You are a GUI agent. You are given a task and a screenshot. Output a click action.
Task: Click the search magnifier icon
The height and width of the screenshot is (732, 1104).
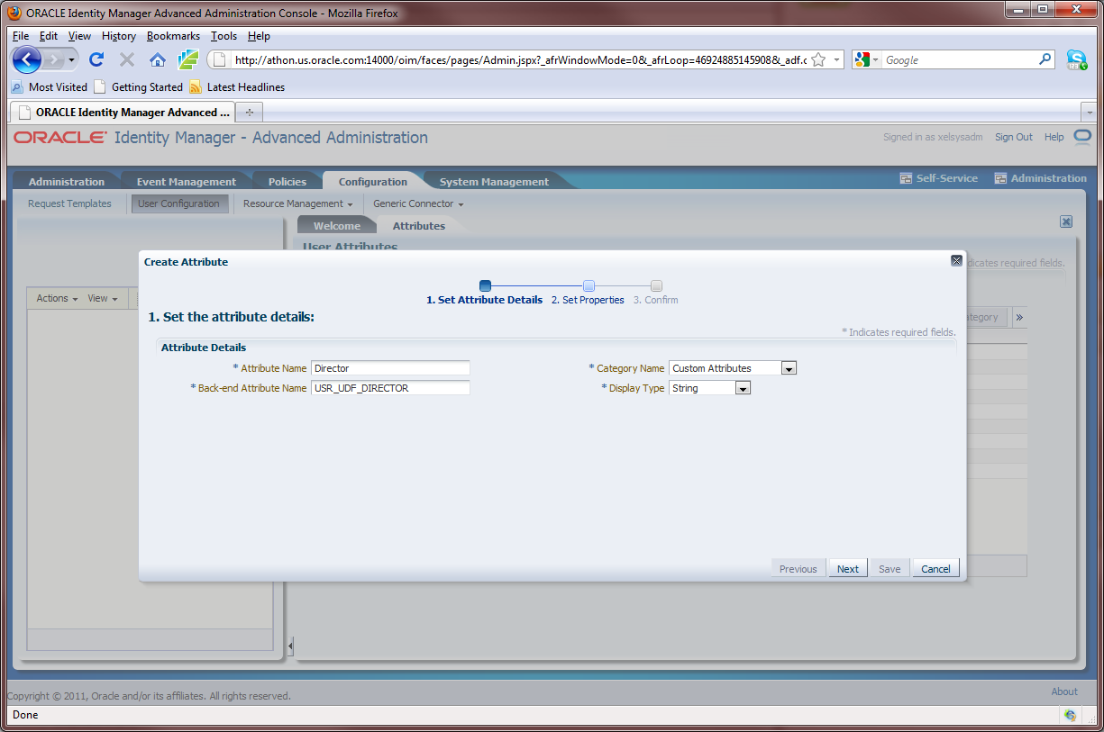(x=1045, y=59)
